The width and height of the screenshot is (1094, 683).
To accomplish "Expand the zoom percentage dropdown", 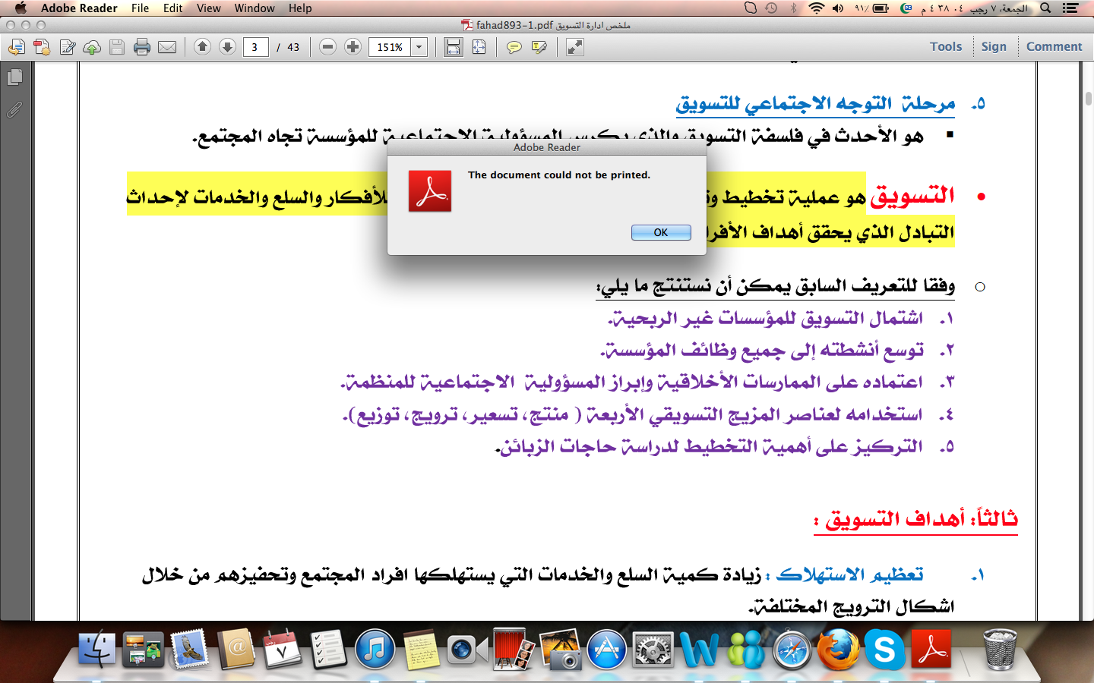I will (419, 47).
